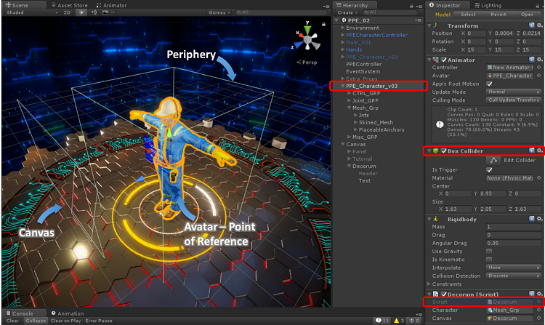
Task: Toggle scene lighting sun icon
Action: 81,12
